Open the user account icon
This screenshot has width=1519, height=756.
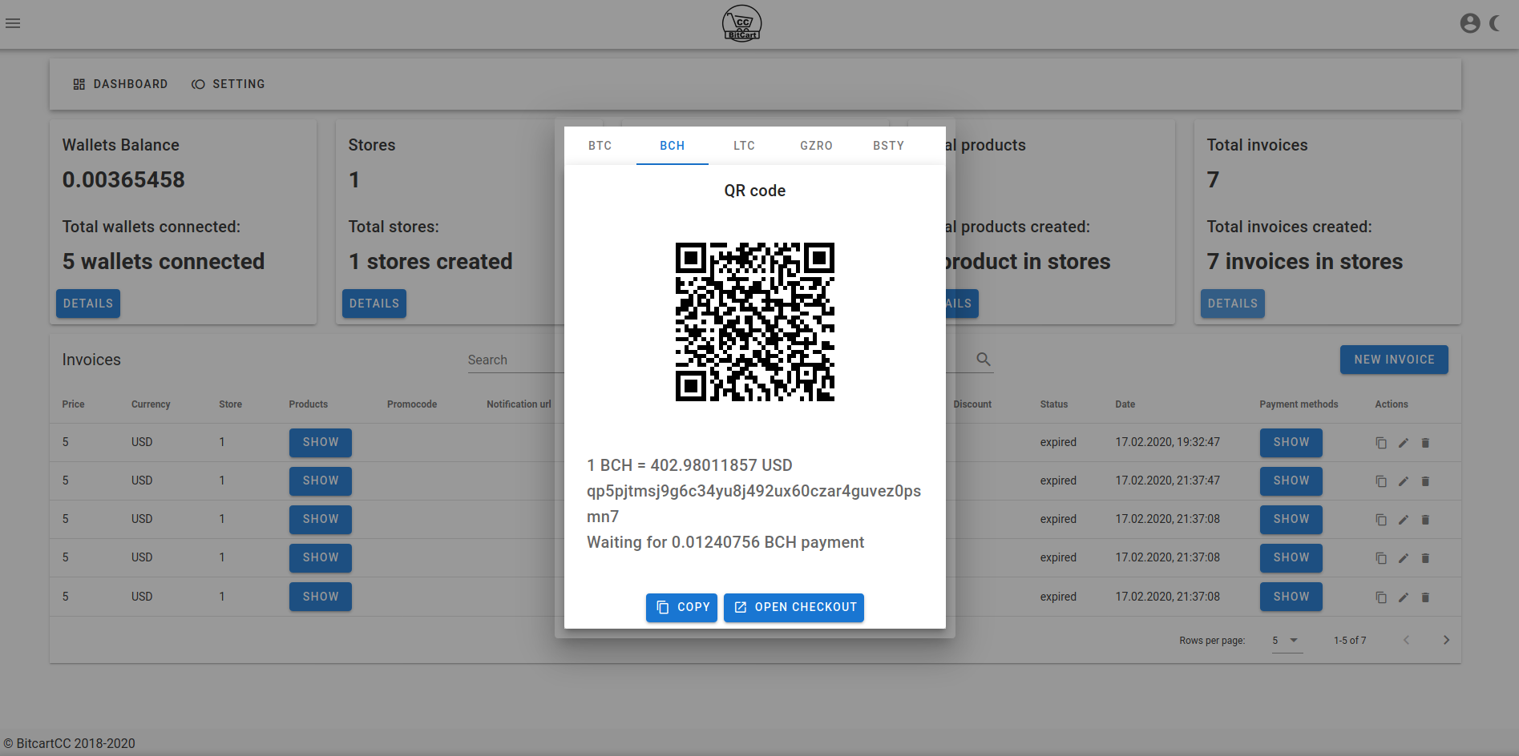(x=1469, y=23)
